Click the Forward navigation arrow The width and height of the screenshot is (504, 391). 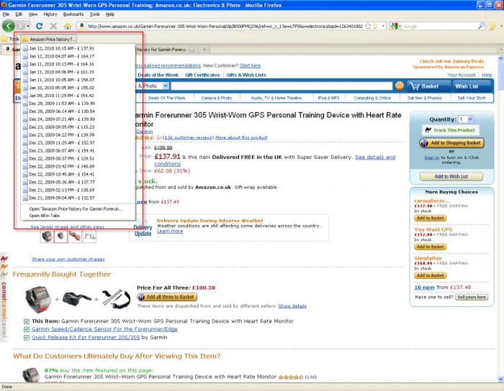pyautogui.click(x=21, y=26)
